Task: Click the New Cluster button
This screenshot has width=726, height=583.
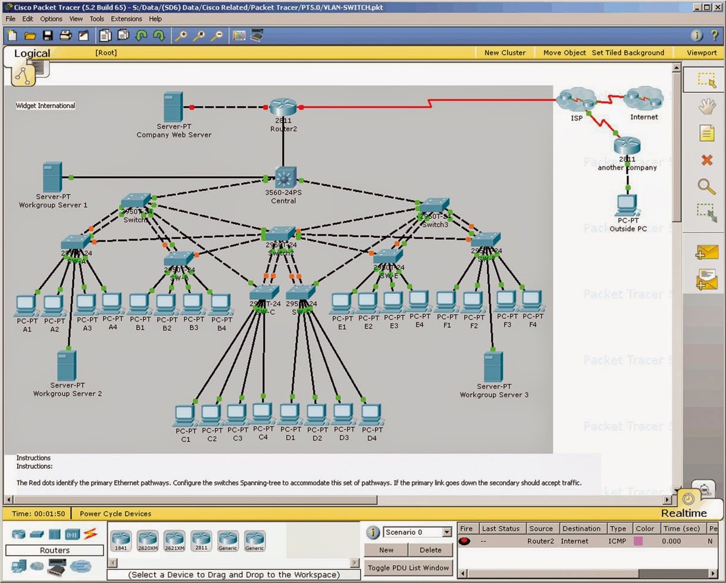Action: pyautogui.click(x=505, y=52)
